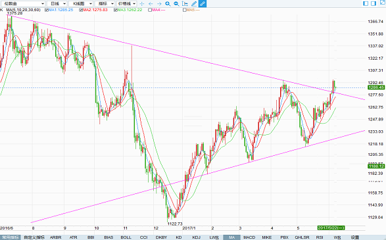The width and height of the screenshot is (386, 240).
Task: Select the ARBR indicator tab
Action: 56,237
